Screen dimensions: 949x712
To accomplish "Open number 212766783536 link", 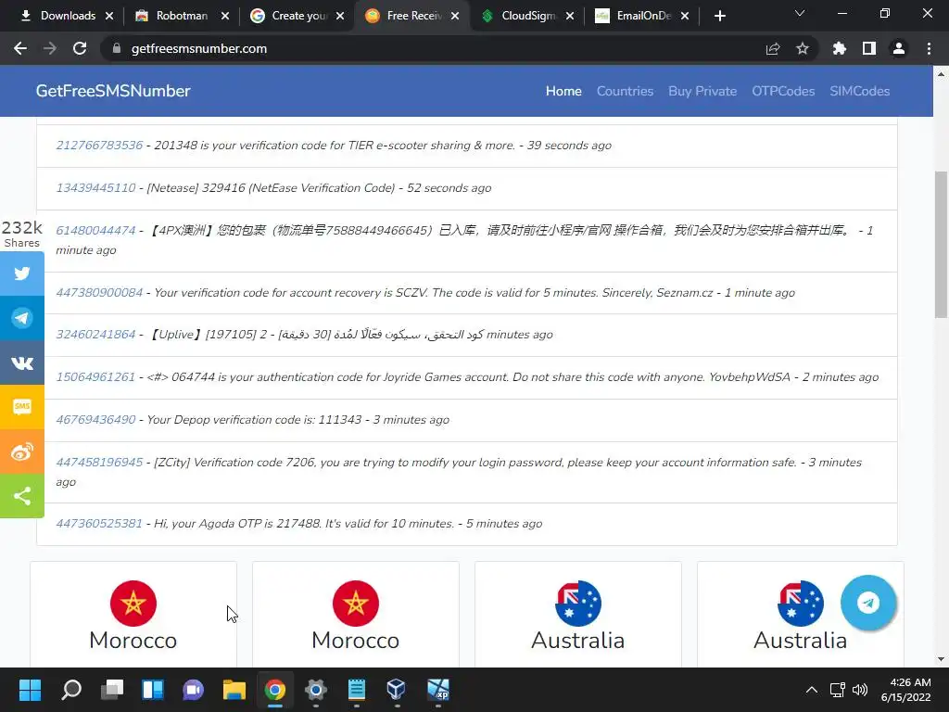I will tap(99, 146).
